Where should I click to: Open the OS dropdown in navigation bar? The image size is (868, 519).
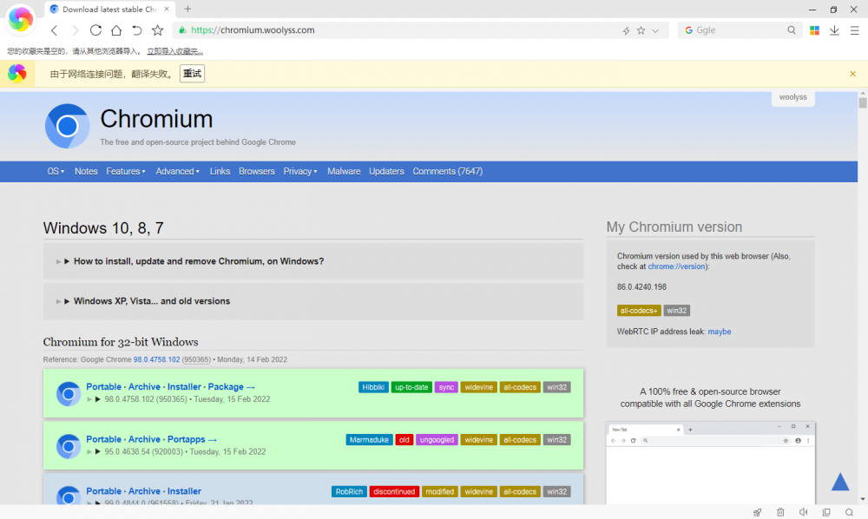[x=56, y=172]
